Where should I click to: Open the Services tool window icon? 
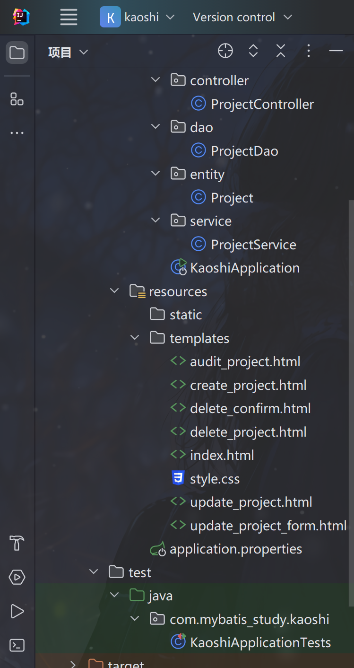(x=17, y=577)
